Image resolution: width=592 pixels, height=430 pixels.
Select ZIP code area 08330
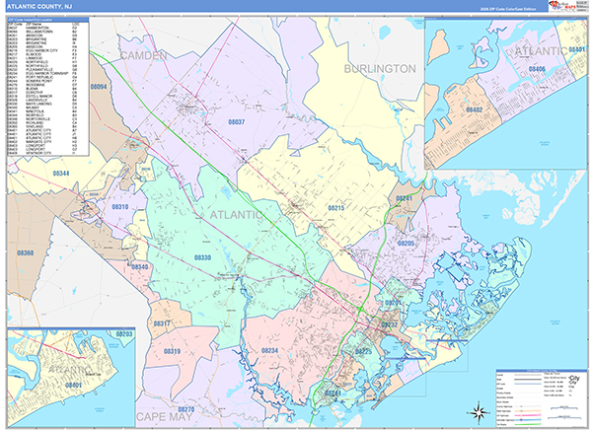pos(203,257)
